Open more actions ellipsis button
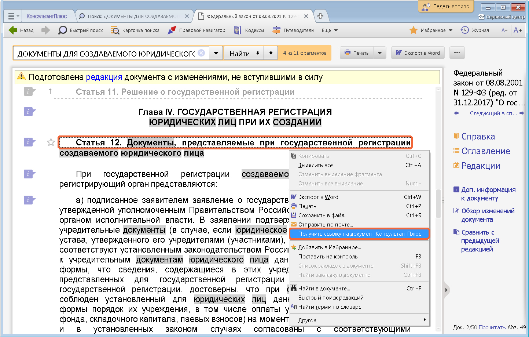Screen dimensions: 529x337 click(x=457, y=53)
